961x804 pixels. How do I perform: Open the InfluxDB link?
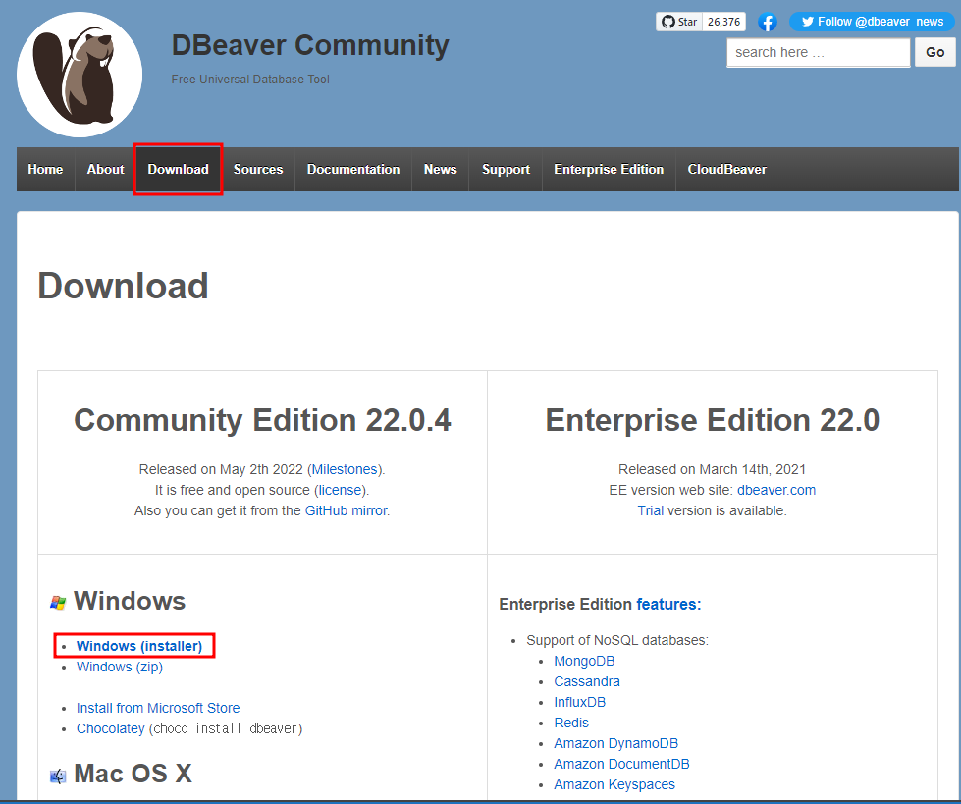point(579,702)
